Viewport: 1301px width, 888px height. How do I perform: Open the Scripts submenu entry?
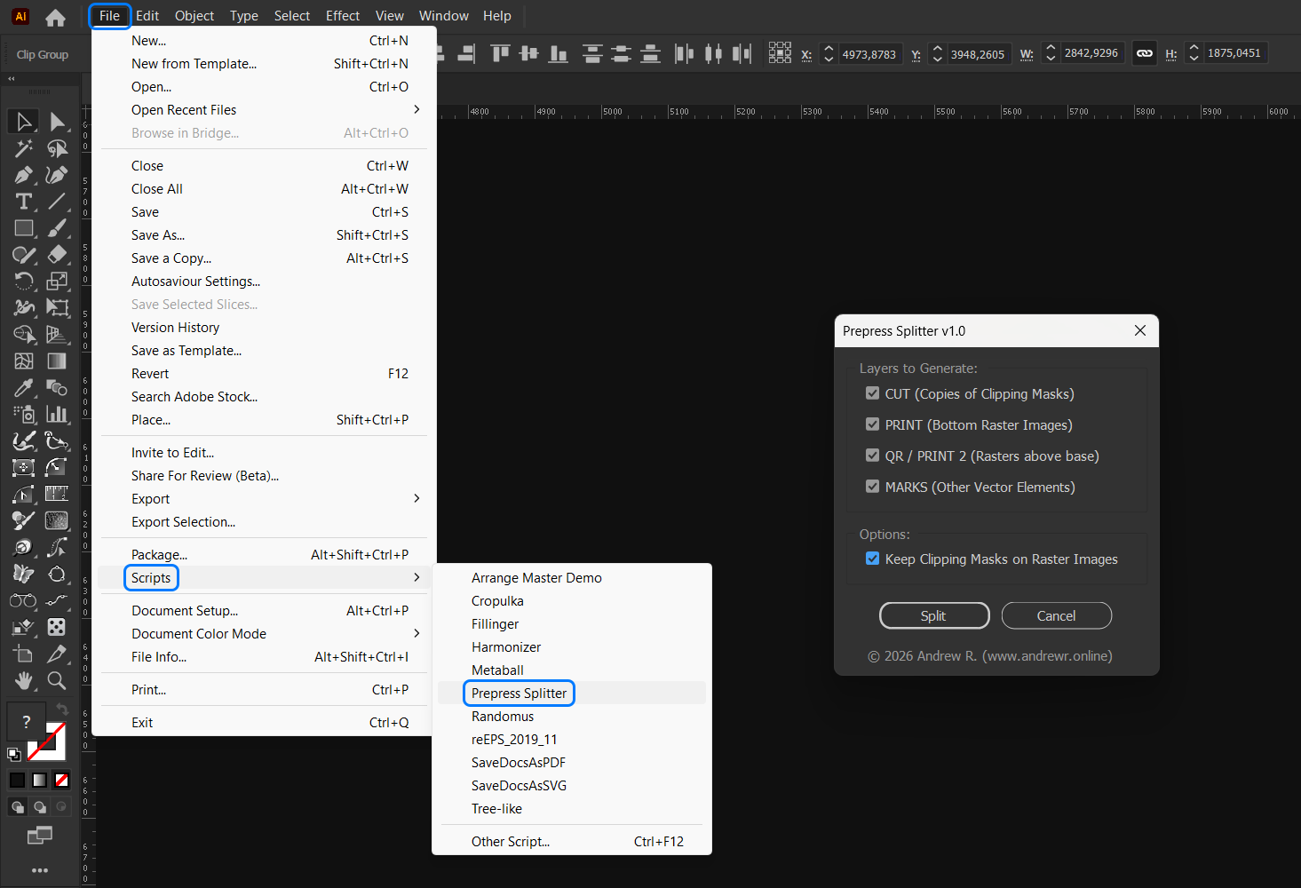click(x=264, y=578)
